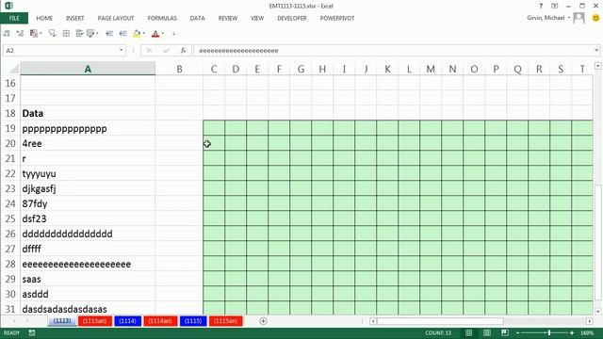Click the conditional format icon with pencil
Screen dimensions: 603x339
[x=90, y=34]
